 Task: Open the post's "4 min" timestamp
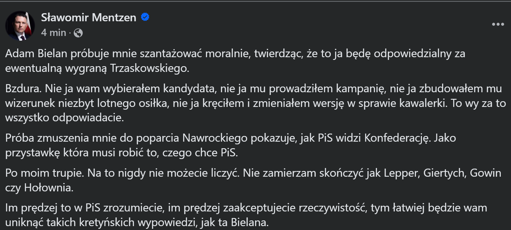(53, 33)
